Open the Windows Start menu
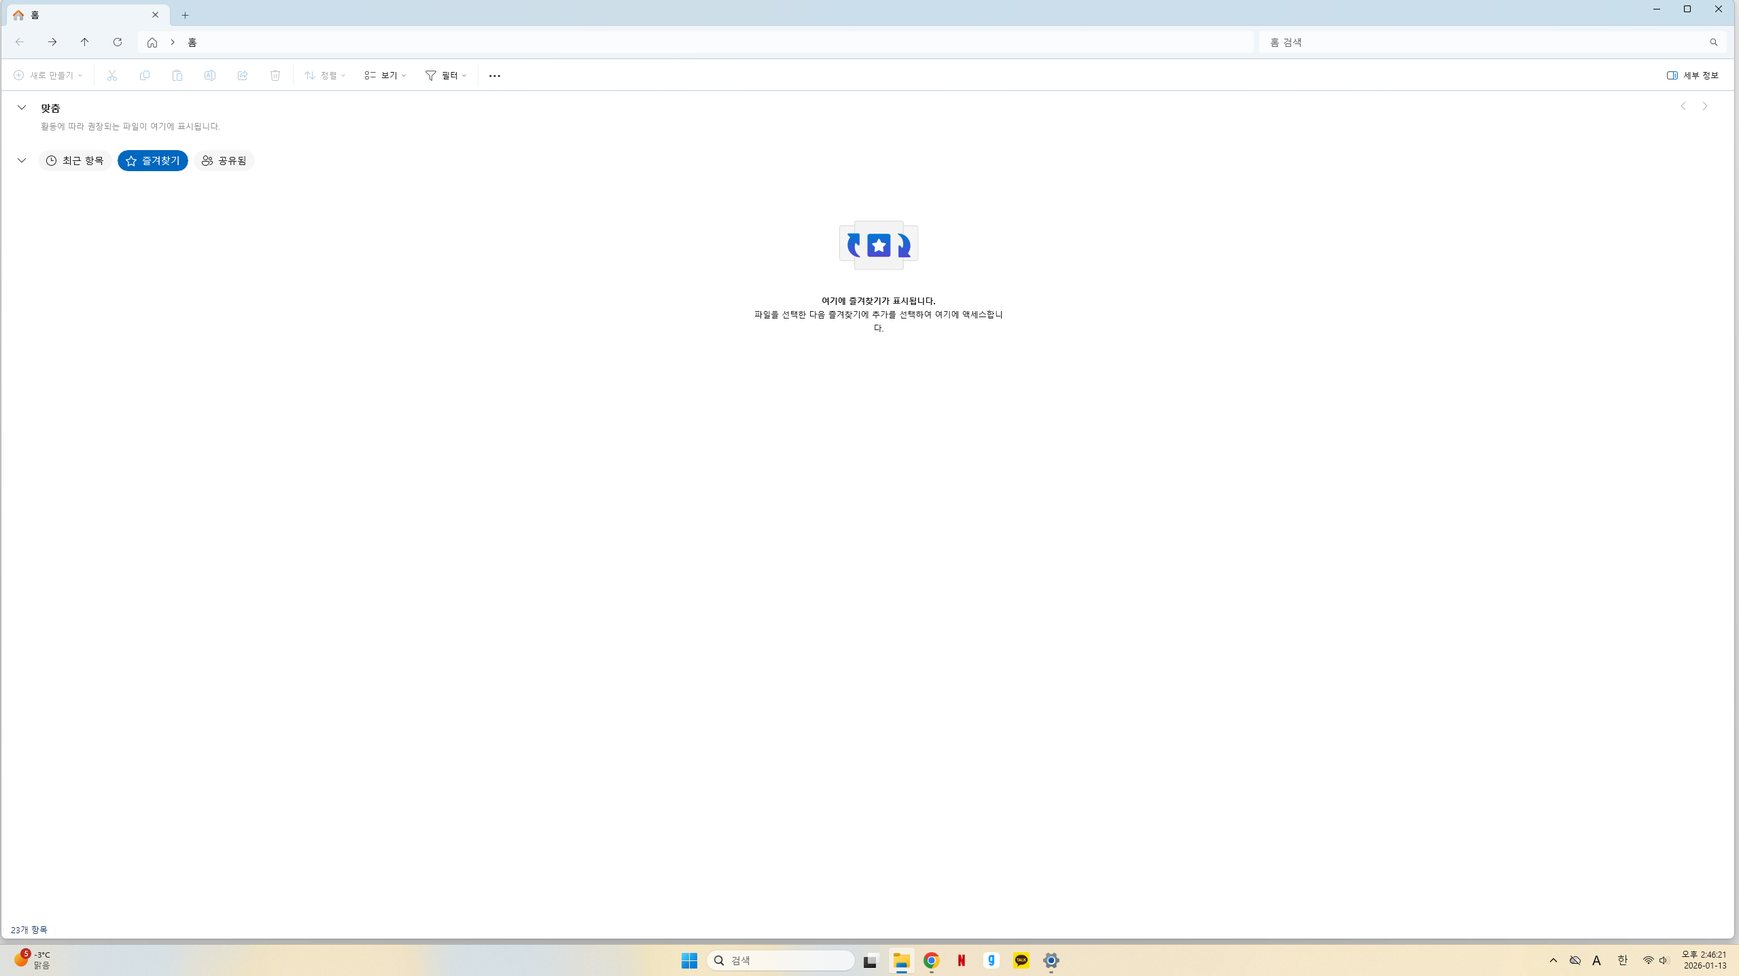 (689, 960)
